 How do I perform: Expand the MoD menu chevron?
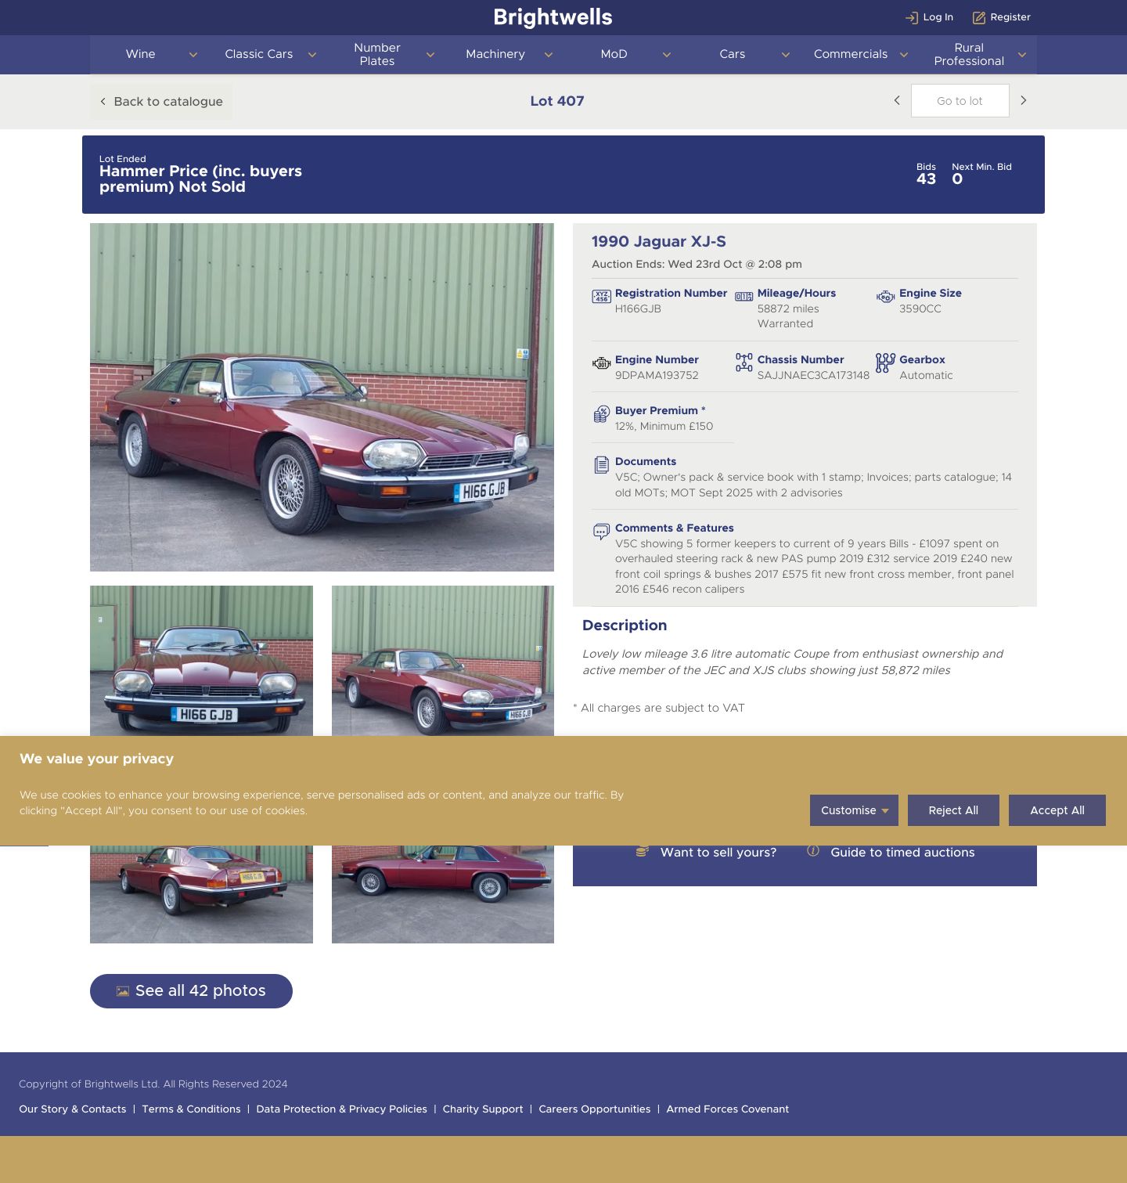(x=666, y=55)
